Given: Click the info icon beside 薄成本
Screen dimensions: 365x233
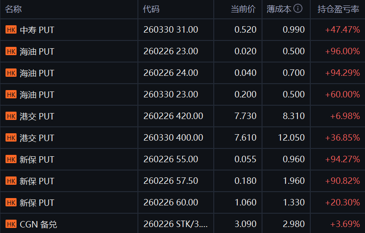Looking at the screenshot, I should pos(298,9).
